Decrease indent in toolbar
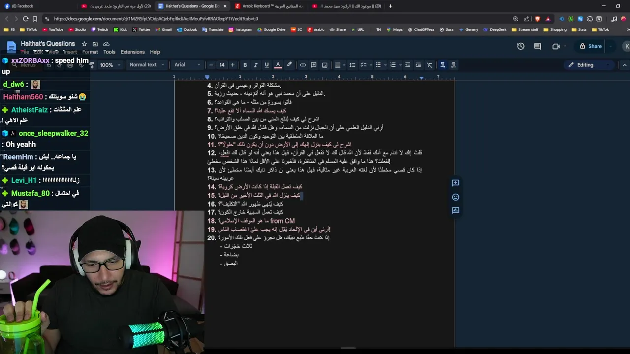The width and height of the screenshot is (630, 354). pyautogui.click(x=407, y=65)
